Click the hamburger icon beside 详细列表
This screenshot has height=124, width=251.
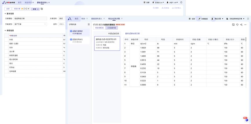(x=89, y=24)
